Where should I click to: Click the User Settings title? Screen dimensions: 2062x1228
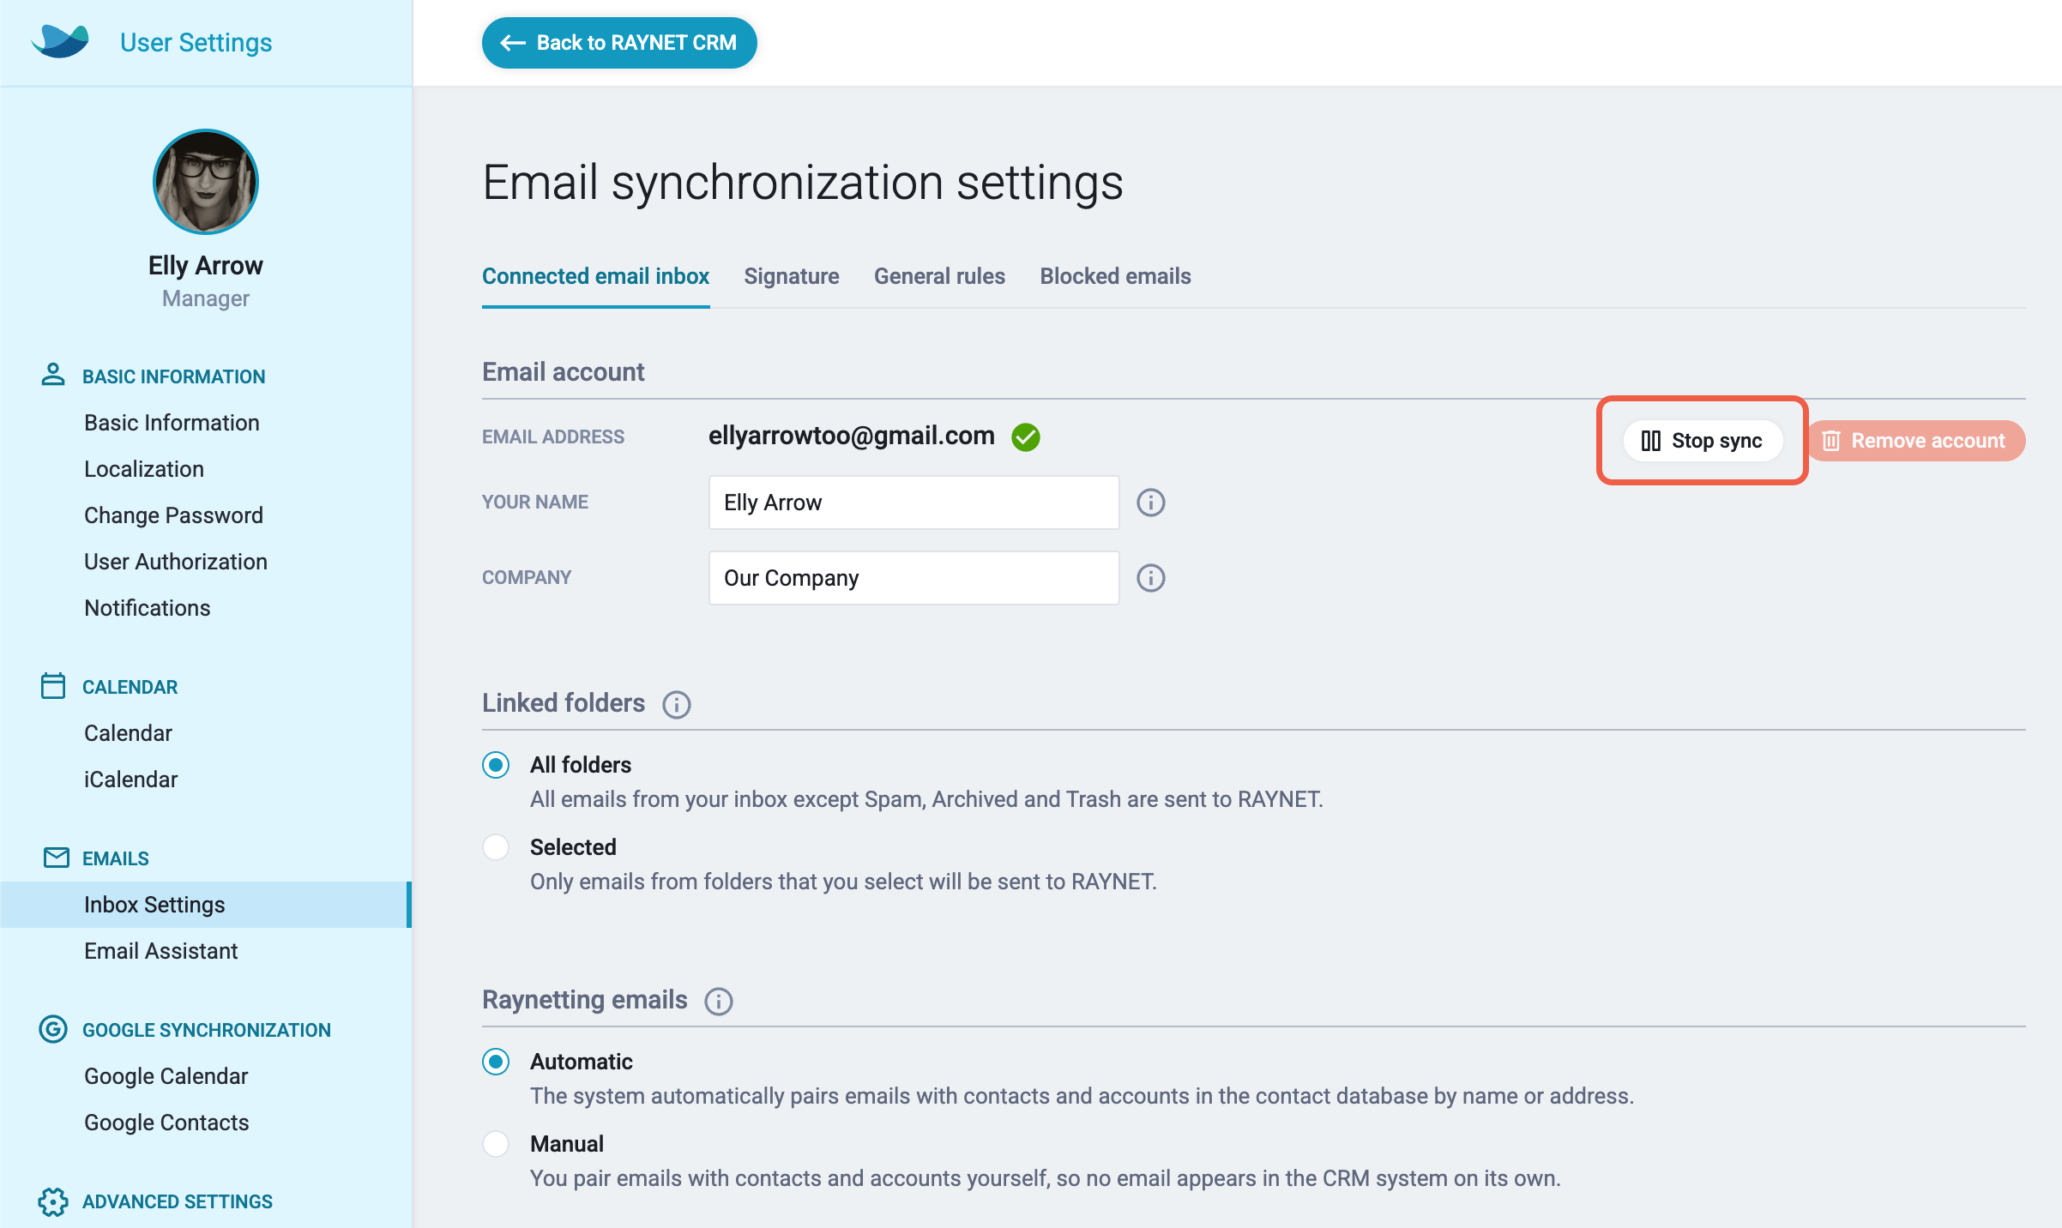pos(196,43)
